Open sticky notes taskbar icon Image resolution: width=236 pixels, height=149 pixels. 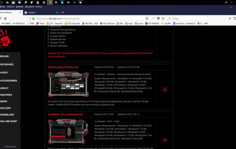[32, 2]
